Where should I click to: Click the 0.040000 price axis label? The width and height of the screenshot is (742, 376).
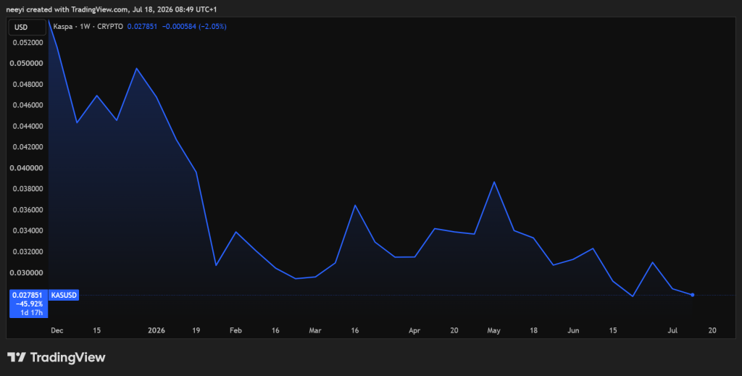pos(28,168)
